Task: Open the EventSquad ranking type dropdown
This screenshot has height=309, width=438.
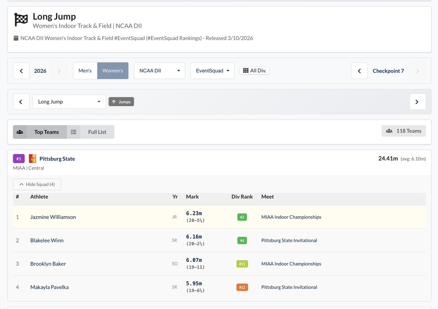Action: click(212, 71)
